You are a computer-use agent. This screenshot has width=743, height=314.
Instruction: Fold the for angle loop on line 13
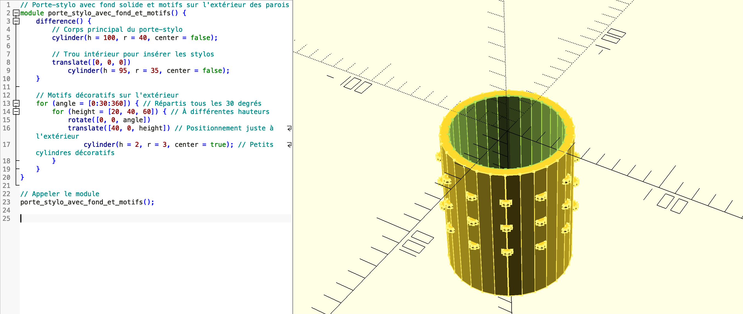click(x=16, y=103)
